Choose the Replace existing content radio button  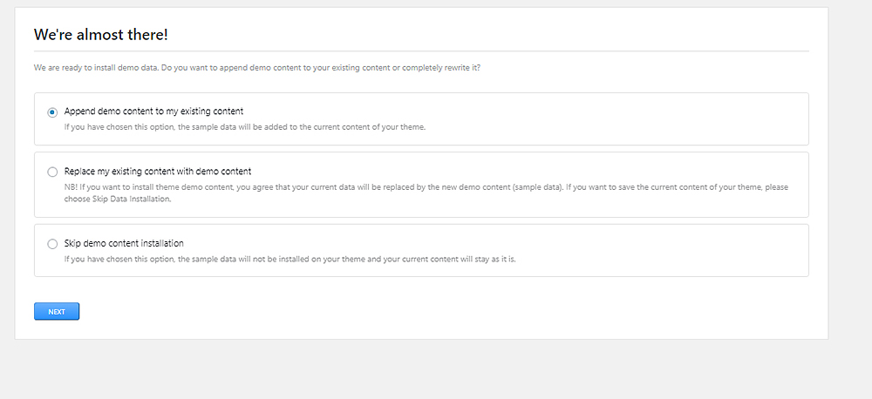click(x=52, y=172)
